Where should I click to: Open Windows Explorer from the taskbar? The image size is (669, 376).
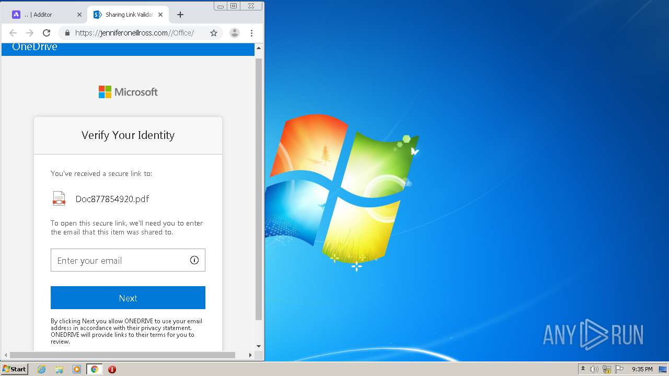[59, 369]
